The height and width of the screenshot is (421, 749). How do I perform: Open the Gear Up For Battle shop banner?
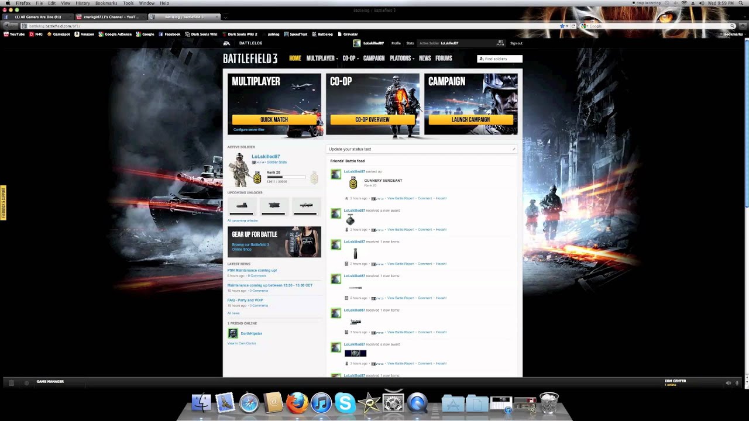(x=274, y=242)
